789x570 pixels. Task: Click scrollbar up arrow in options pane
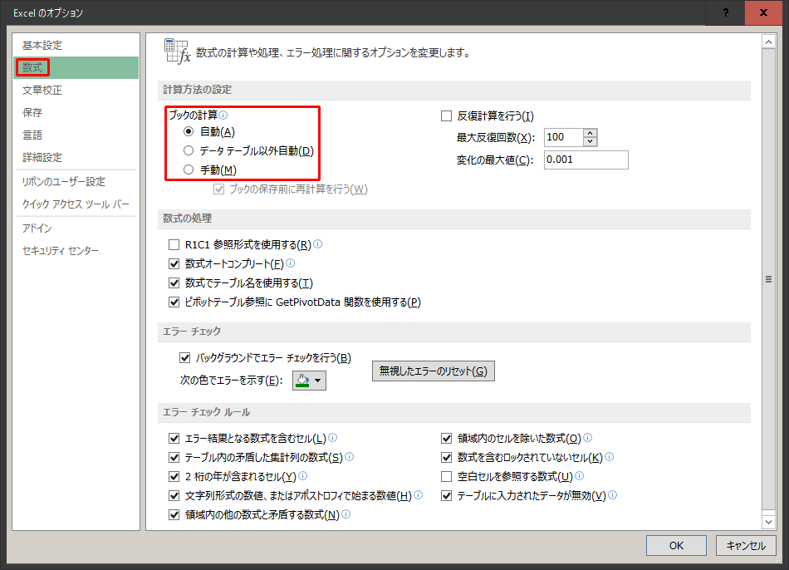click(x=768, y=42)
